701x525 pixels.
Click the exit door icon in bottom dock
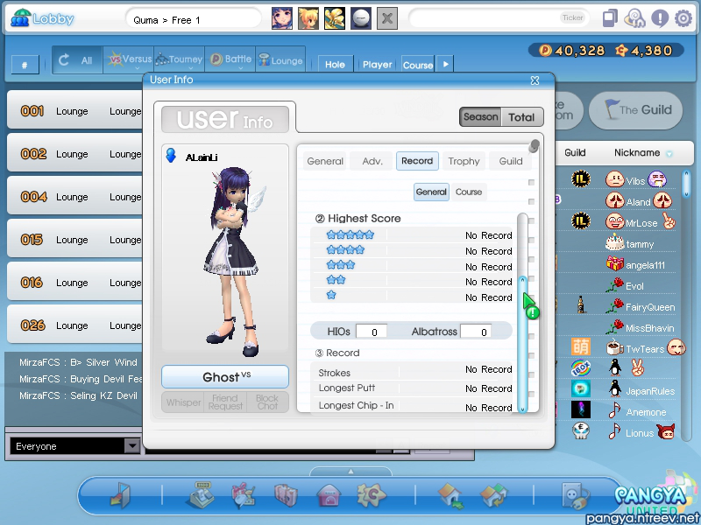[x=121, y=495]
